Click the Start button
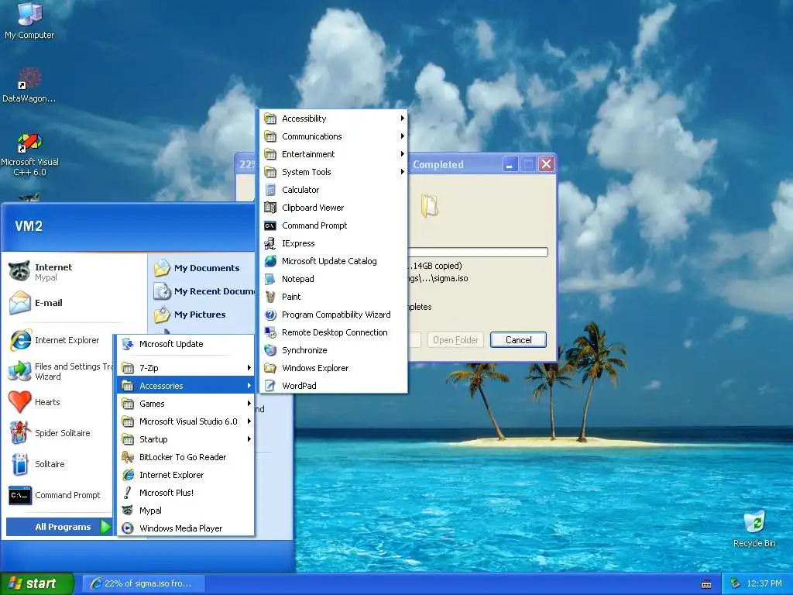Screen dimensions: 793x595 (36, 583)
